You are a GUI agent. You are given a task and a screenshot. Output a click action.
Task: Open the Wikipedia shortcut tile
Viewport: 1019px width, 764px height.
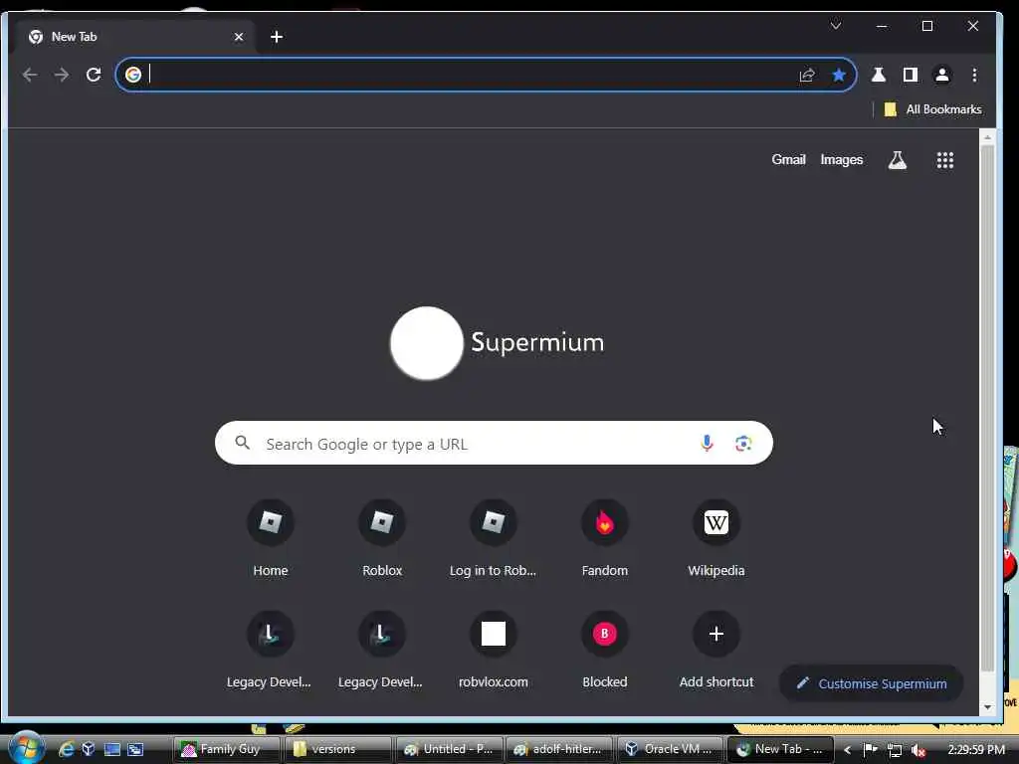[716, 539]
